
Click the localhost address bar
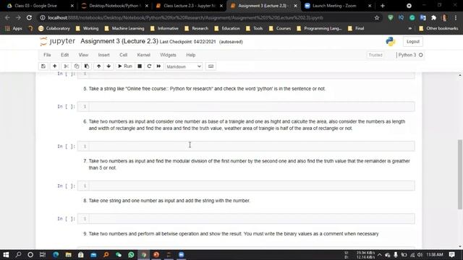tap(207, 17)
